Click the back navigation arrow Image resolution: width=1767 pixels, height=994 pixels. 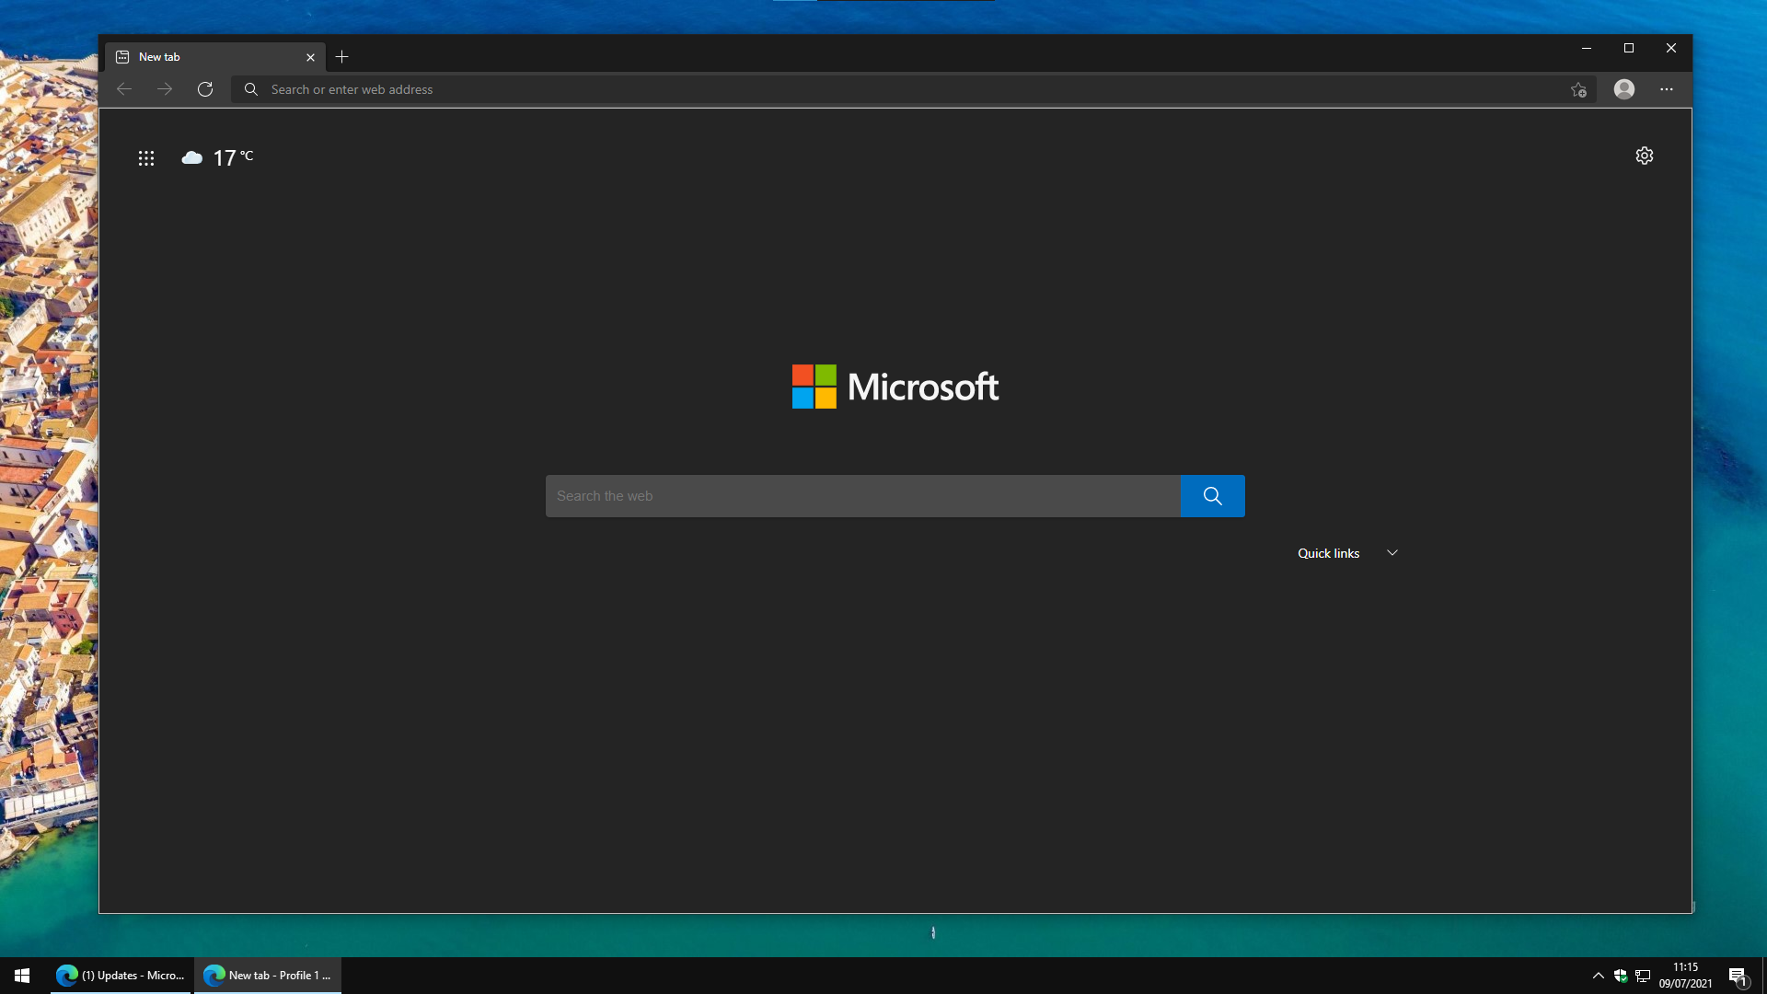tap(124, 89)
